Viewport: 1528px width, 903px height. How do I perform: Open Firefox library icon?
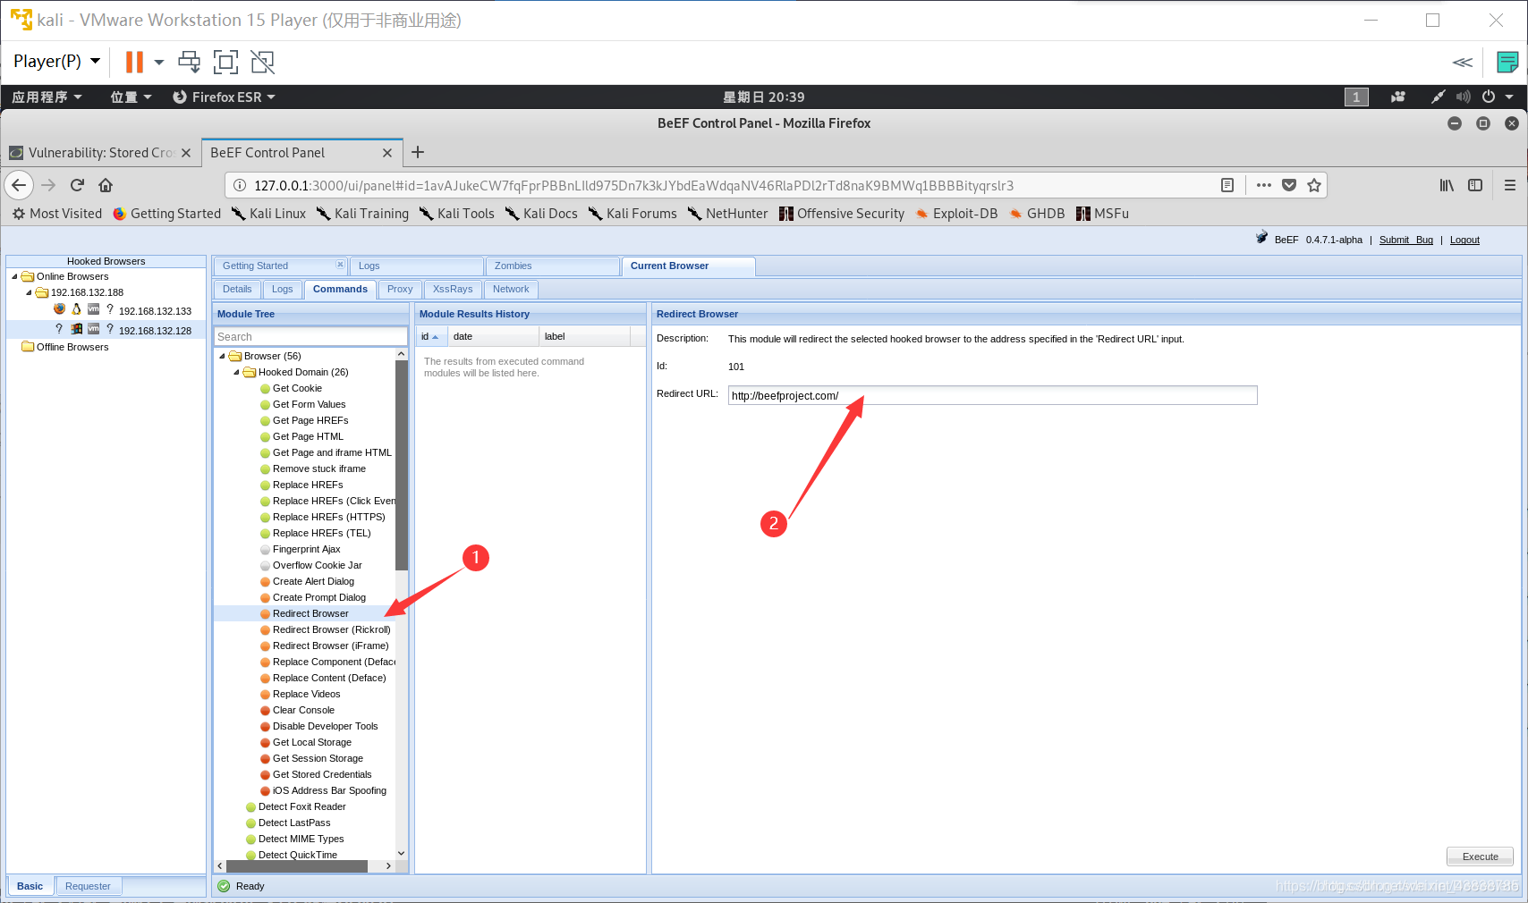[x=1447, y=185]
